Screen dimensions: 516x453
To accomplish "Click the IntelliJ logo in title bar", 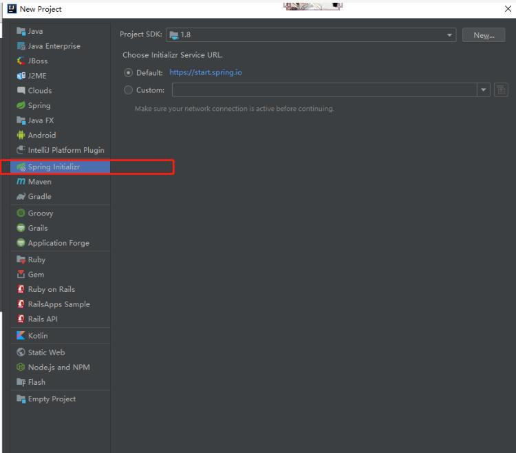I will [12, 9].
